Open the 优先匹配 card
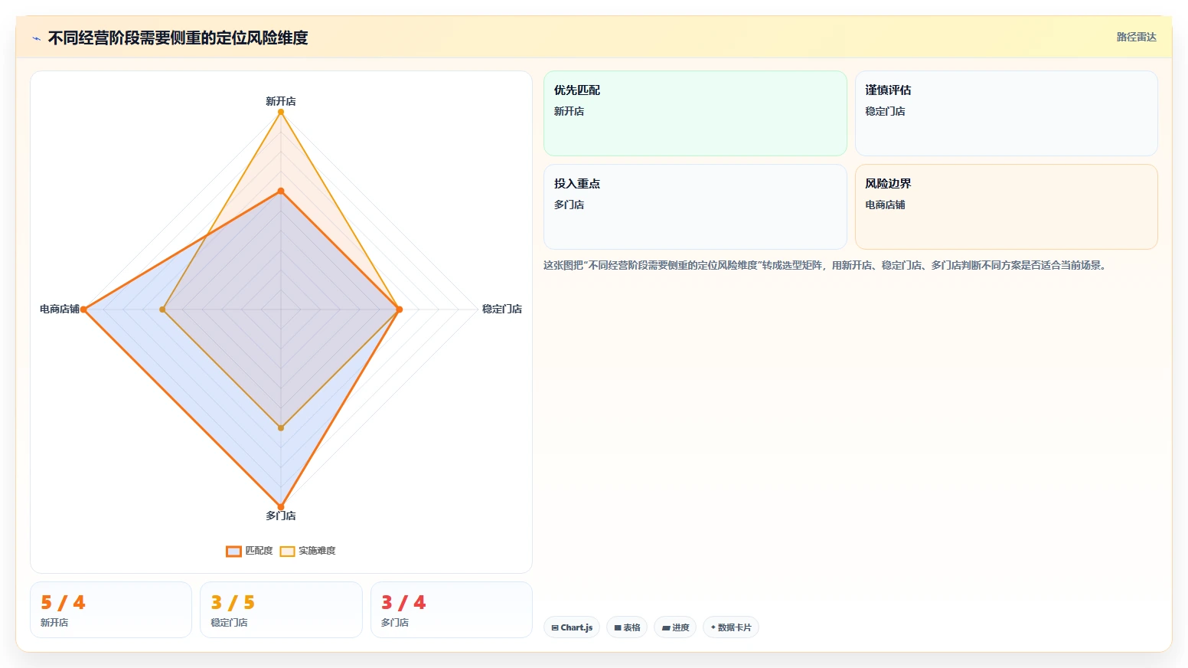The height and width of the screenshot is (668, 1188). pyautogui.click(x=695, y=113)
